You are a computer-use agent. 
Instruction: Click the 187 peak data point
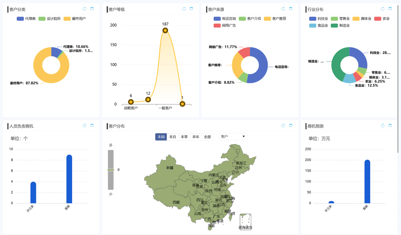(x=165, y=30)
